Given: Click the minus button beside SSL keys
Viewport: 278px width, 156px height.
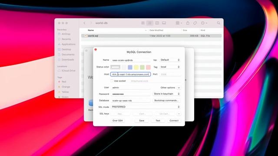Looking at the screenshot, I should click(179, 114).
